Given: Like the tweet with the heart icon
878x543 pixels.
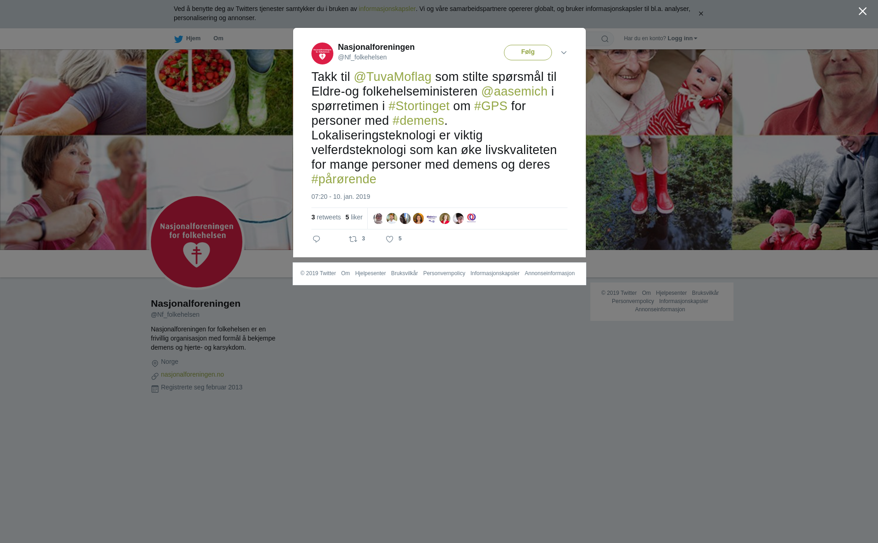Looking at the screenshot, I should point(390,239).
